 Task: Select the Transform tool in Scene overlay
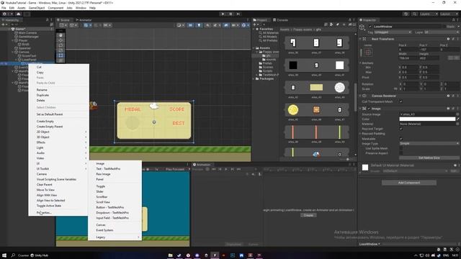point(61,60)
